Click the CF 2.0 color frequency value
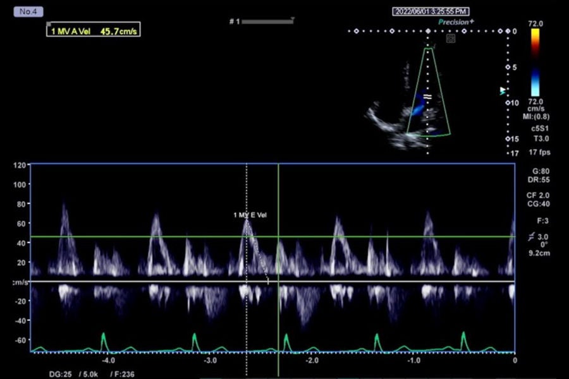The image size is (569, 379). [538, 195]
